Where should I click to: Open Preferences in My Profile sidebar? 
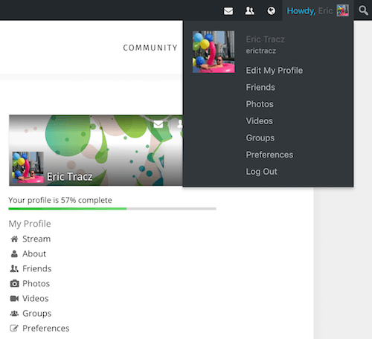pos(46,328)
